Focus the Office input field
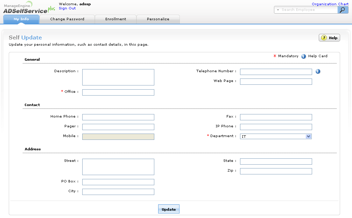The width and height of the screenshot is (352, 218). pyautogui.click(x=118, y=92)
